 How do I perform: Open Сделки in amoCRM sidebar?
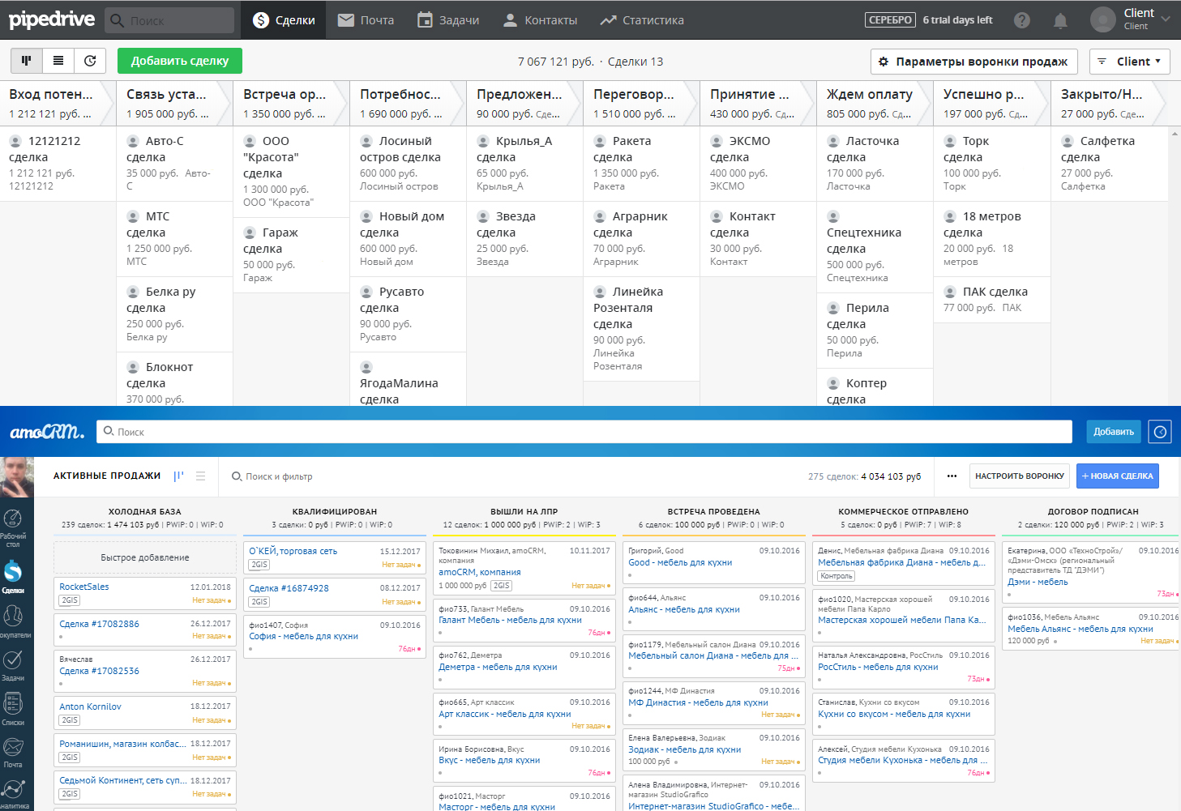pyautogui.click(x=13, y=576)
